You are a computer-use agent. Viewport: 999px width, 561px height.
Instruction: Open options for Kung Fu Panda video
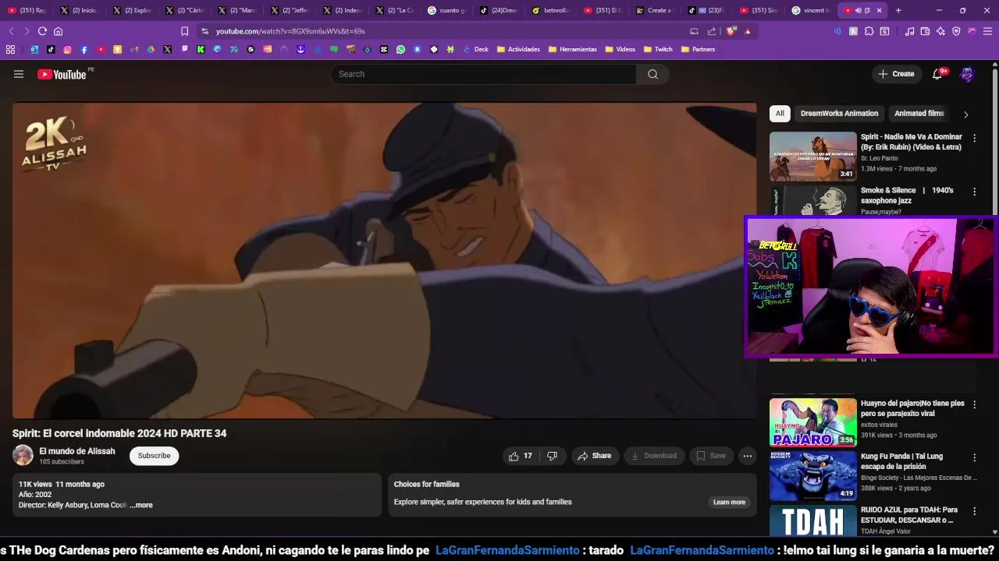coord(974,457)
